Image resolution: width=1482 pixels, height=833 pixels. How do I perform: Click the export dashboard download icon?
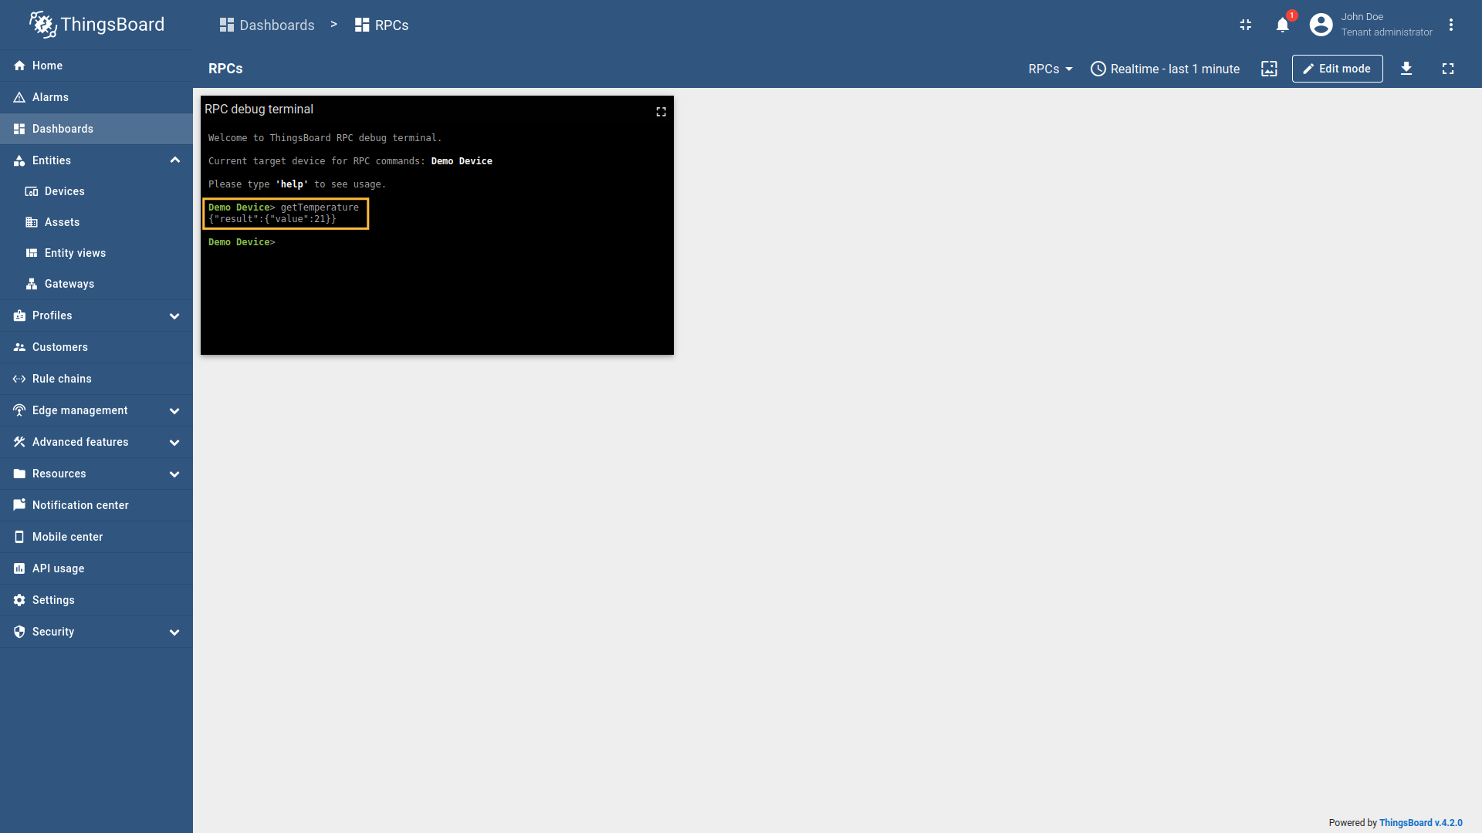coord(1406,69)
